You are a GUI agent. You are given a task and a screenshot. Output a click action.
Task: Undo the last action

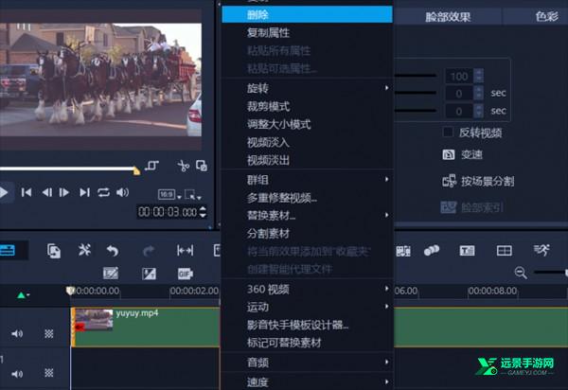click(113, 251)
